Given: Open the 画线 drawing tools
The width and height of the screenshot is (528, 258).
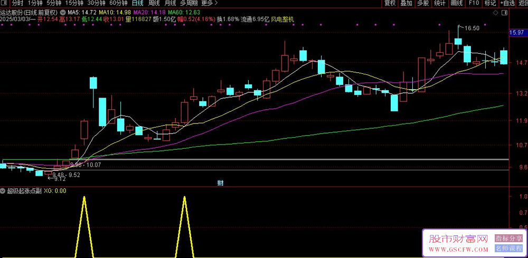Looking at the screenshot, I should (456, 3).
